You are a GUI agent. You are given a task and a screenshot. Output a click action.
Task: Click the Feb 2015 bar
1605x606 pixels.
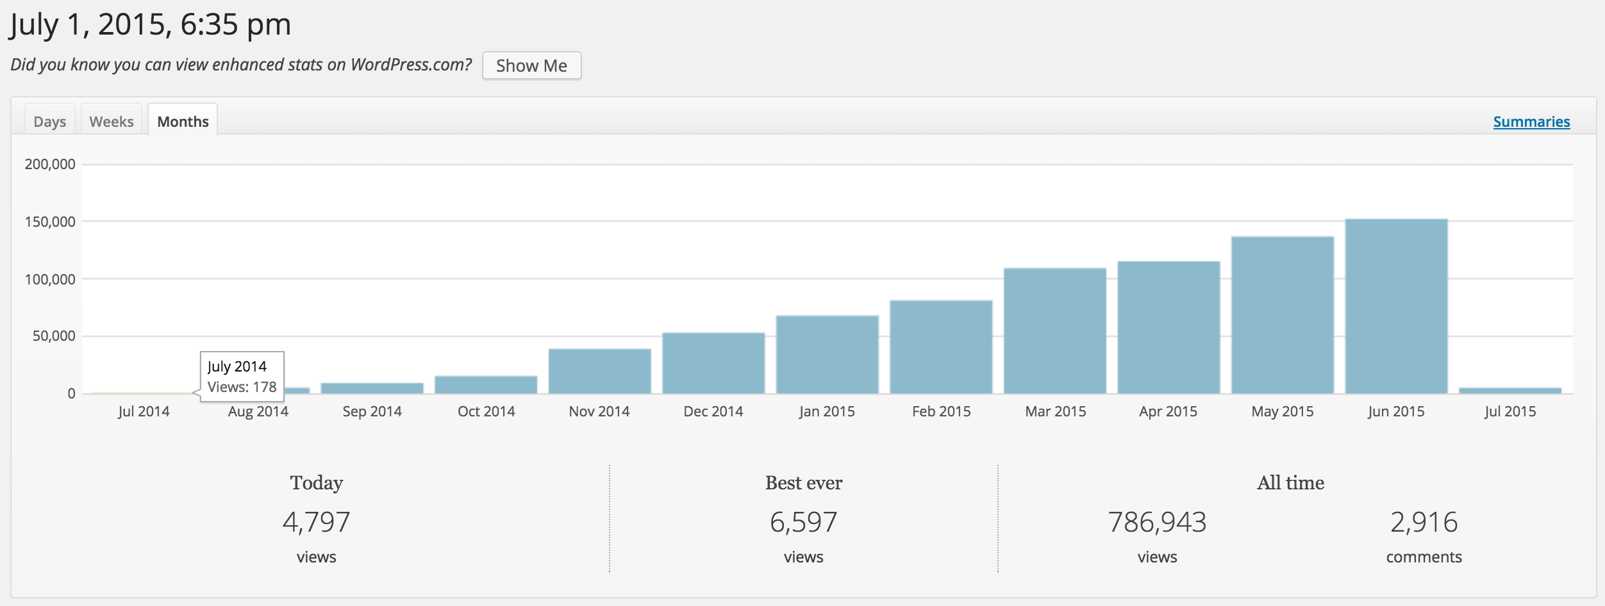(941, 347)
